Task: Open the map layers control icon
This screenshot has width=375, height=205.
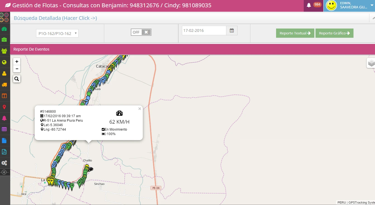Action: point(371,63)
